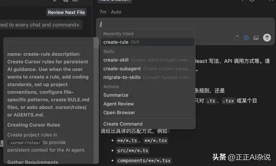This screenshot has width=276, height=166.
Task: Click the image attachment icon
Action: 256,37
